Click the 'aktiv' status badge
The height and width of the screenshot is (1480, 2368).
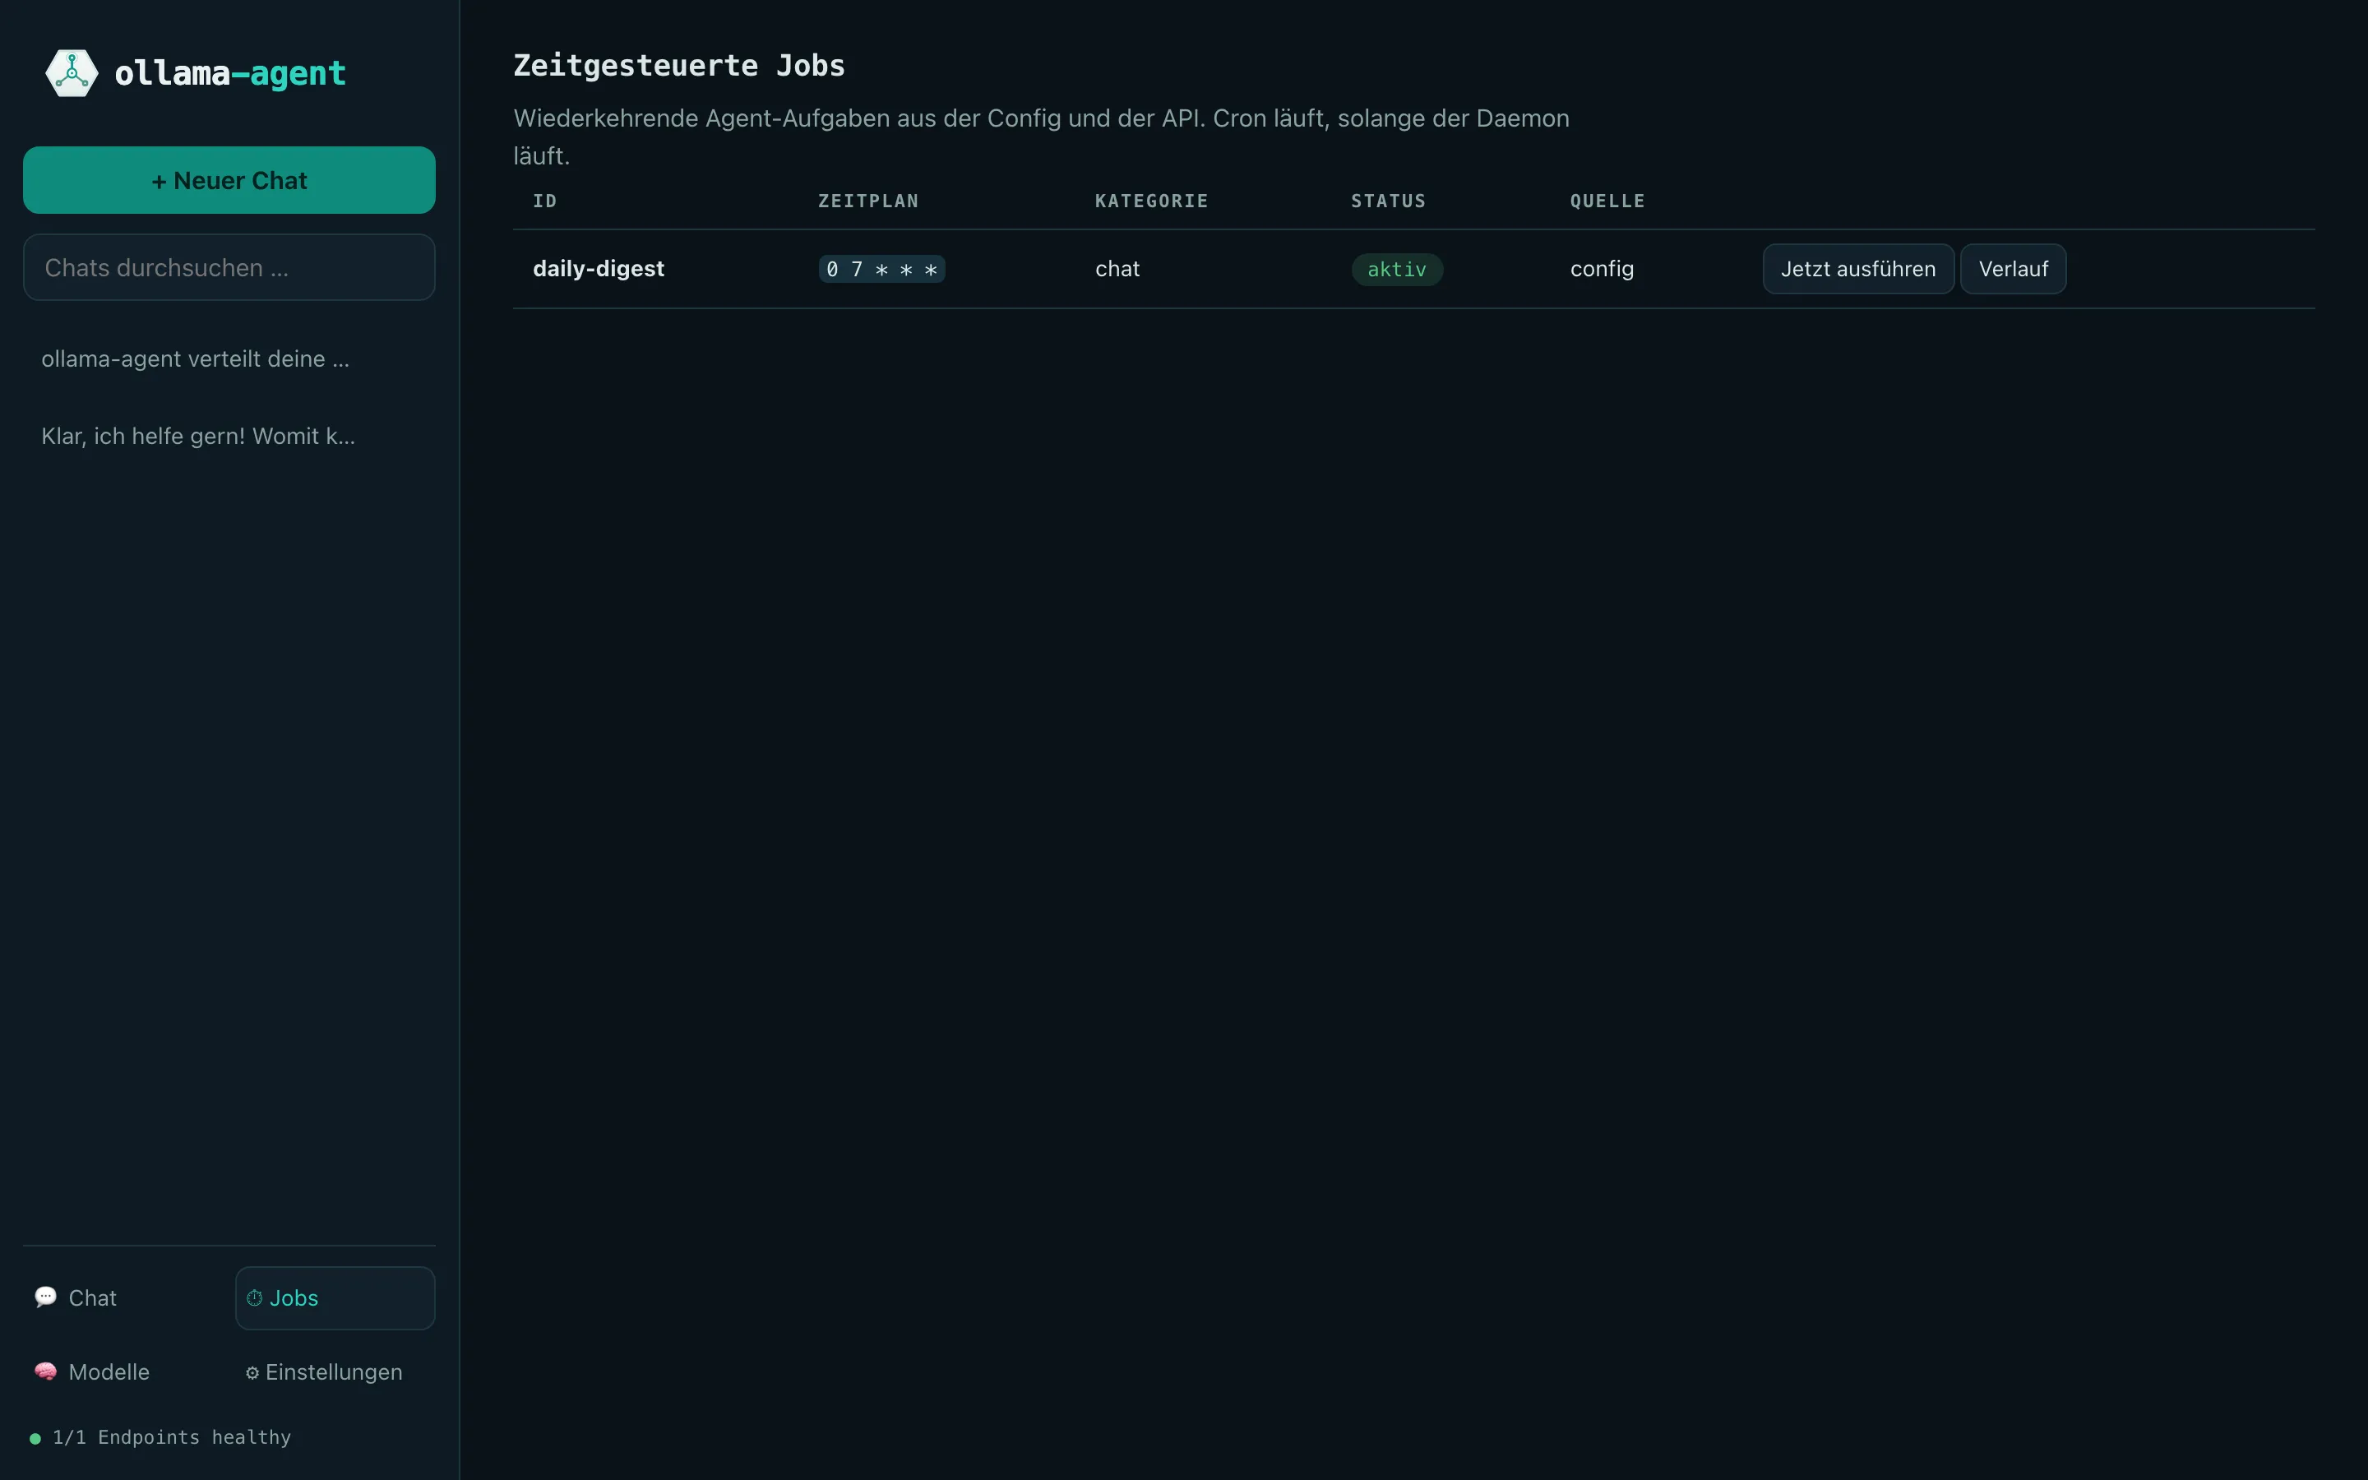click(1396, 269)
